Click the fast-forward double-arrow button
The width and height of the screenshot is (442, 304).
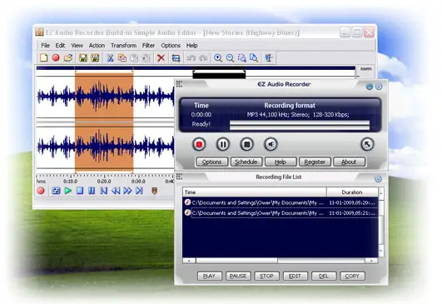127,191
